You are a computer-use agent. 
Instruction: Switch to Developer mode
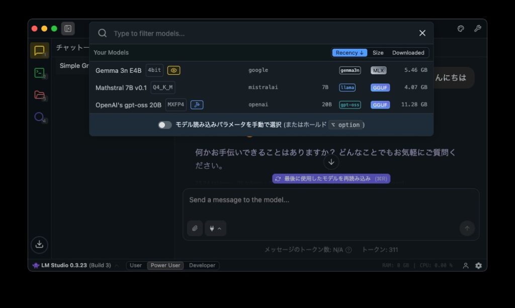pos(202,265)
